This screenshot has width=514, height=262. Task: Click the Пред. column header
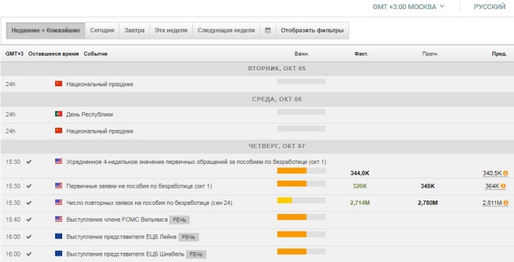point(500,54)
